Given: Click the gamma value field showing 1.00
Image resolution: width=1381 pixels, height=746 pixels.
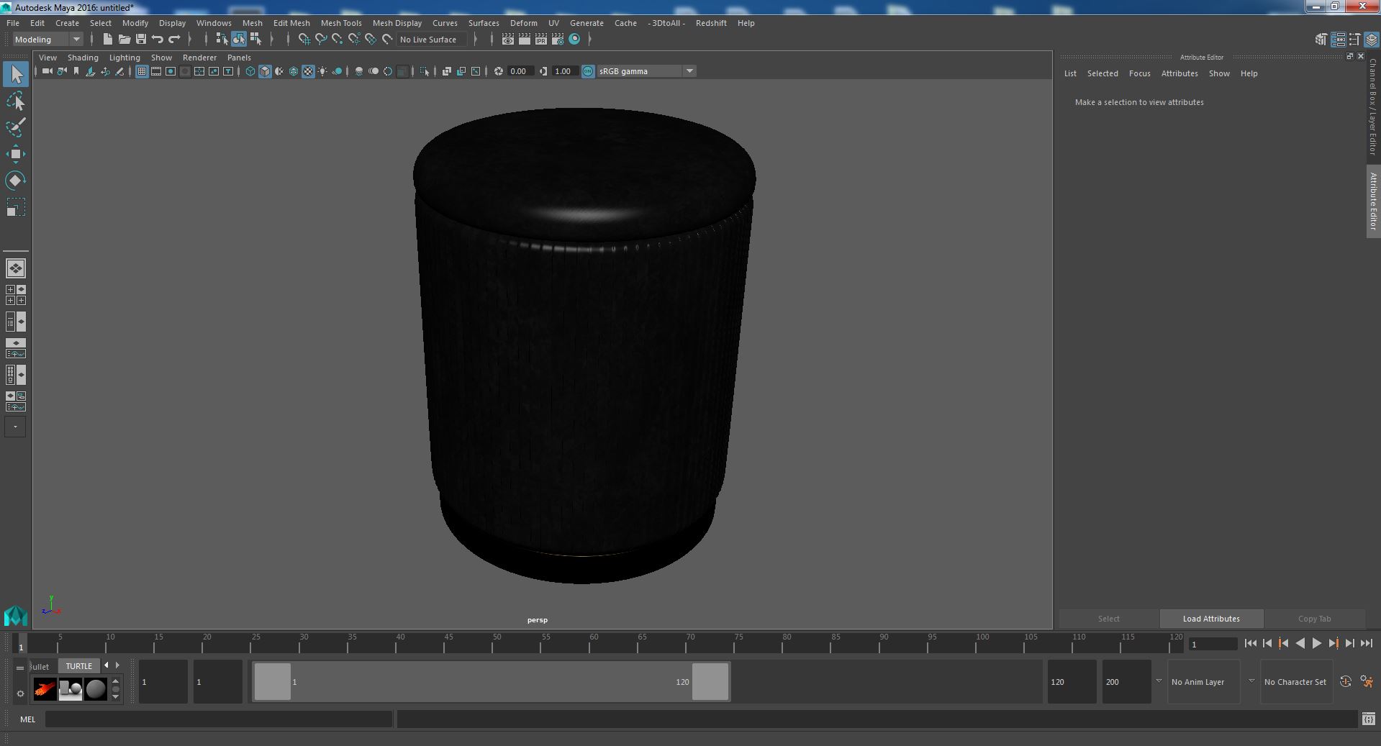Looking at the screenshot, I should pos(565,71).
